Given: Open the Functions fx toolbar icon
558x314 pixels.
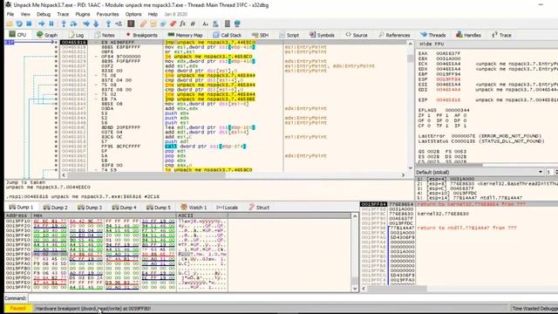Looking at the screenshot, I should [x=182, y=24].
